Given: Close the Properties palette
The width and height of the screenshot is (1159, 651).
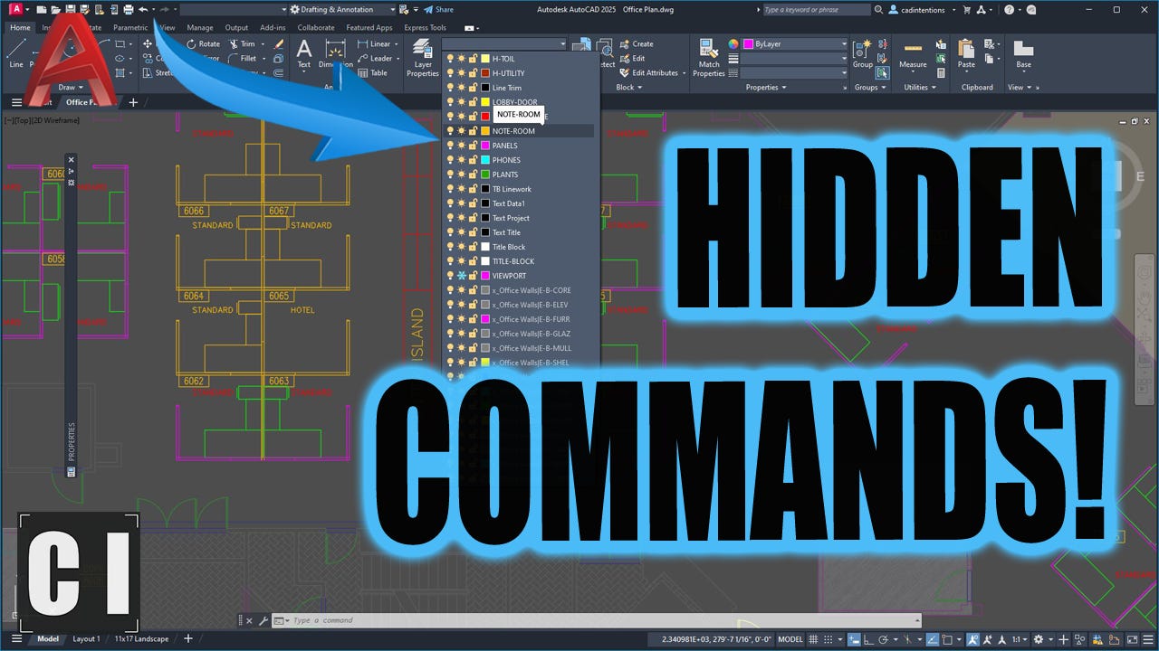Looking at the screenshot, I should 72,160.
